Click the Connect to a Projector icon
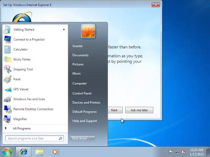The image size is (210, 157). pyautogui.click(x=8, y=40)
